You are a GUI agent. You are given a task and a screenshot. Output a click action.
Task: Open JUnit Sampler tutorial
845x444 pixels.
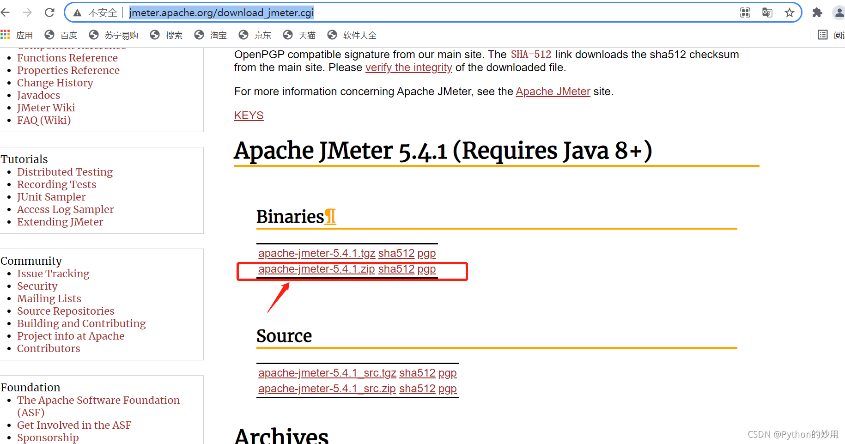click(x=51, y=197)
